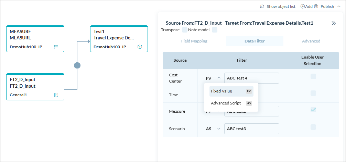Click Target From:Travel Expense Details.Test1 heading
This screenshot has width=346, height=162.
coord(269,23)
